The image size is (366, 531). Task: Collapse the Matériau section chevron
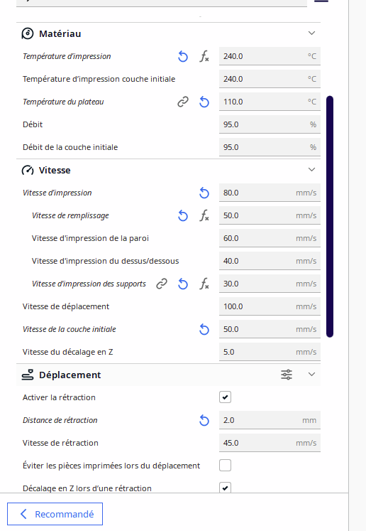pos(311,33)
